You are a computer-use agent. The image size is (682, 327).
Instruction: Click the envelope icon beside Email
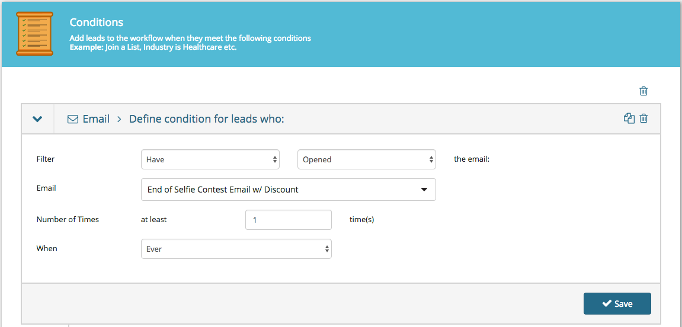point(73,118)
